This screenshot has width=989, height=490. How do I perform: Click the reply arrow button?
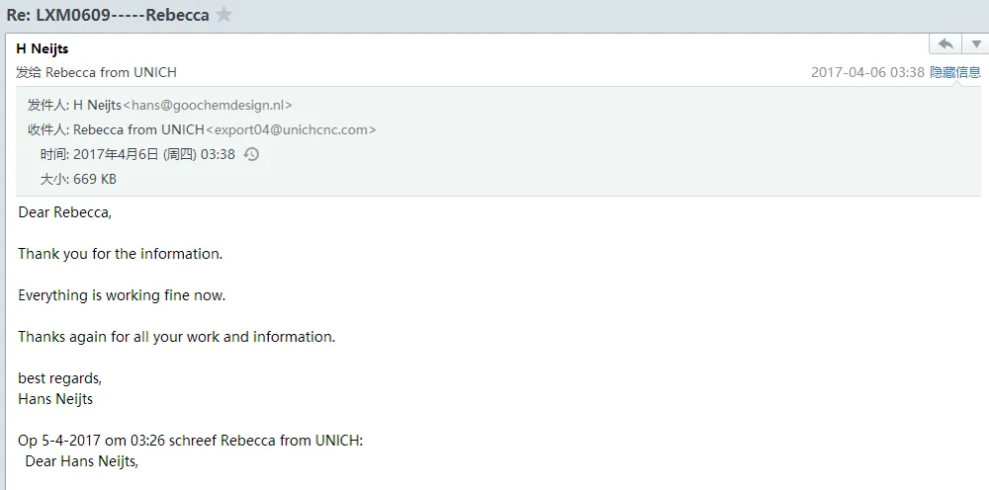(x=945, y=44)
